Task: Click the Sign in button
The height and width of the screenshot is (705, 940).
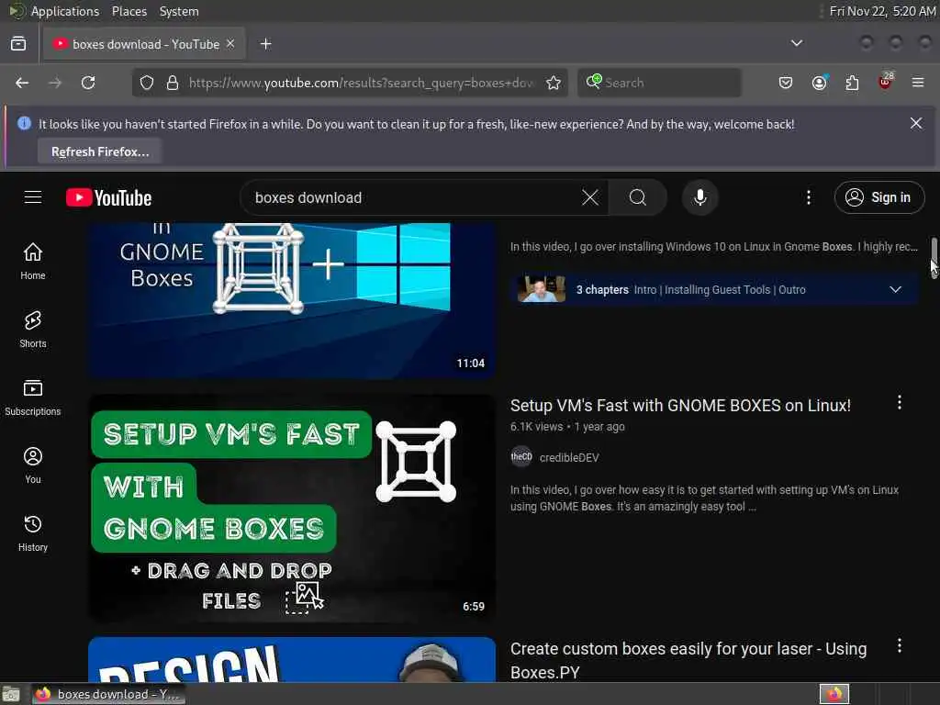Action: (x=878, y=197)
